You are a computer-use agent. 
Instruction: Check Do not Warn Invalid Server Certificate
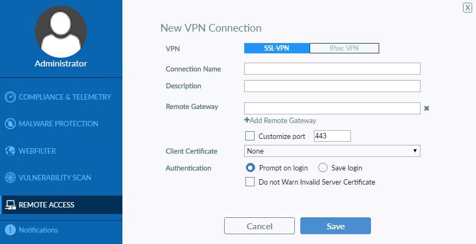coord(250,182)
